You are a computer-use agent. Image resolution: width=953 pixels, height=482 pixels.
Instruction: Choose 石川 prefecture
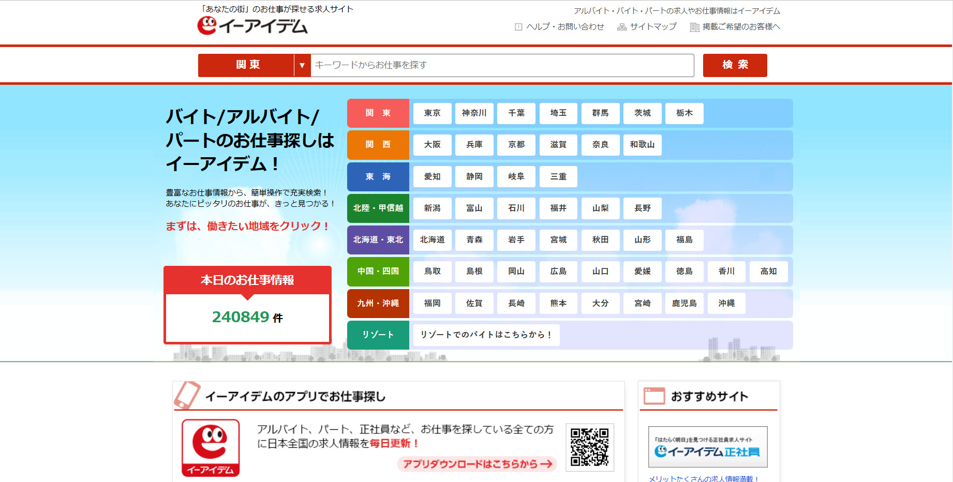[516, 208]
